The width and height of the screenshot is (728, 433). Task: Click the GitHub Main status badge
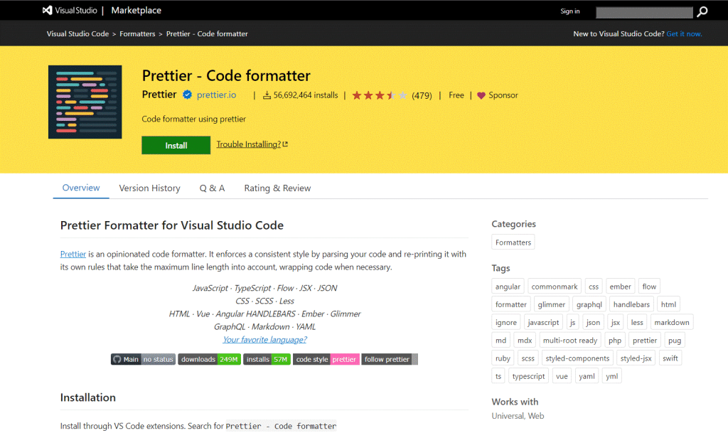(x=143, y=359)
